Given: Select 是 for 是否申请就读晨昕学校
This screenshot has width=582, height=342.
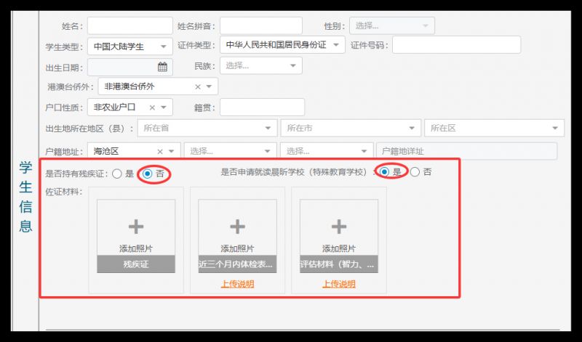Looking at the screenshot, I should tap(384, 172).
